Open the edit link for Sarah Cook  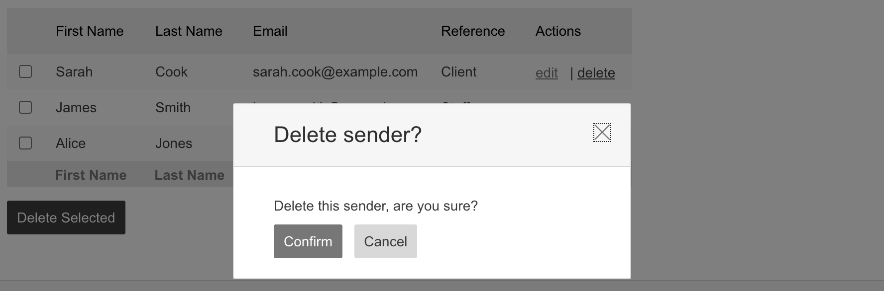point(547,73)
